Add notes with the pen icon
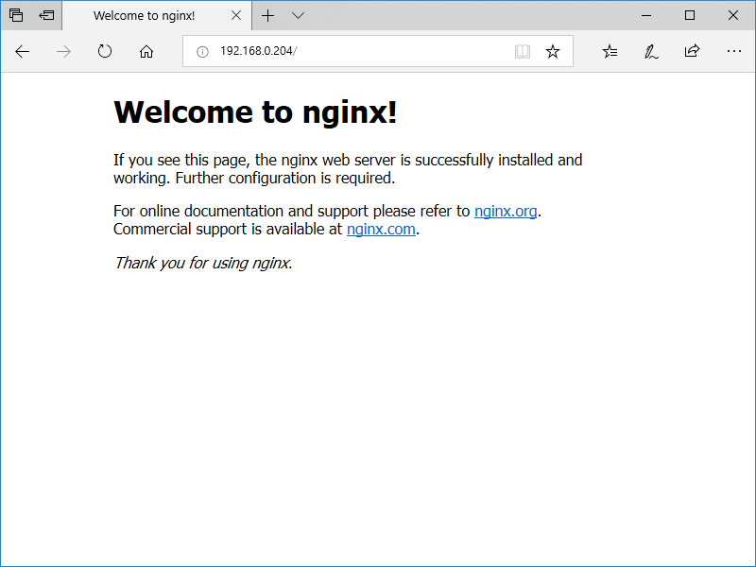This screenshot has height=567, width=756. point(651,51)
